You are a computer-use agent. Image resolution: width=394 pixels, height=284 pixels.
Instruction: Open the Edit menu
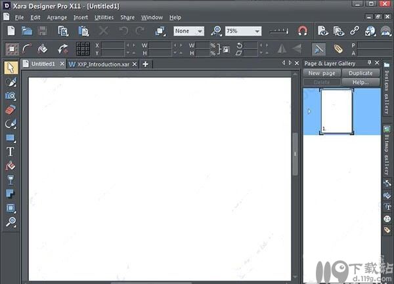tap(35, 17)
